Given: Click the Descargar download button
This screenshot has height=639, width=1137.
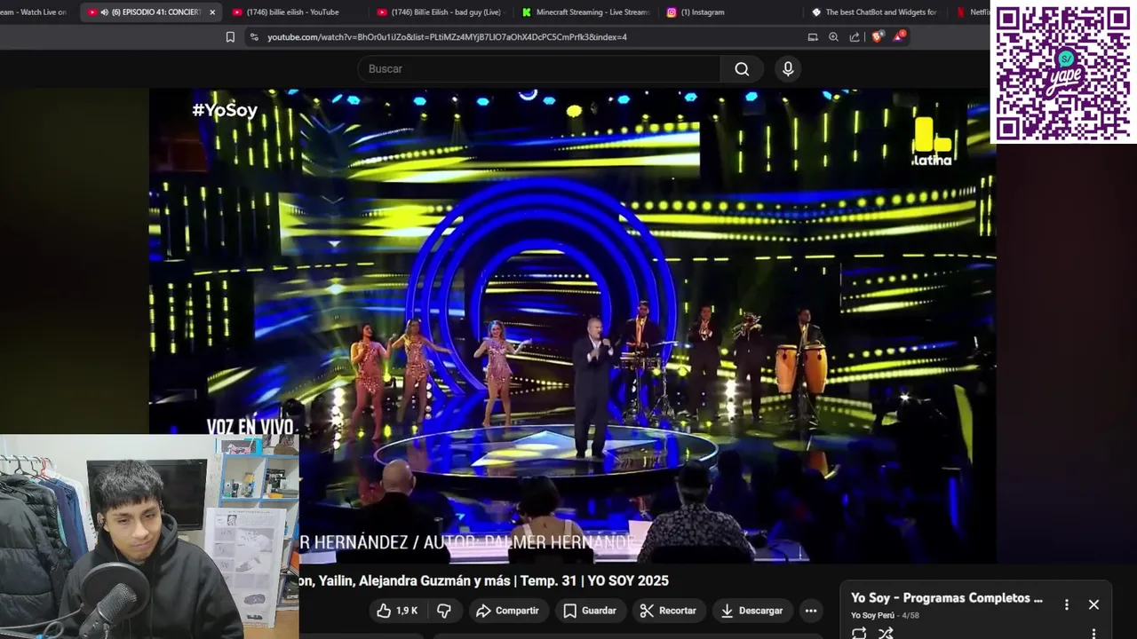Looking at the screenshot, I should pyautogui.click(x=752, y=611).
